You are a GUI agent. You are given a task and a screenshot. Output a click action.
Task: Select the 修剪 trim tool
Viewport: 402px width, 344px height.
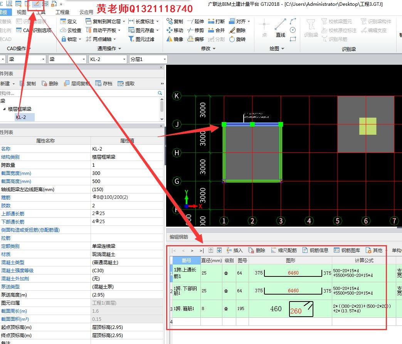(x=195, y=31)
